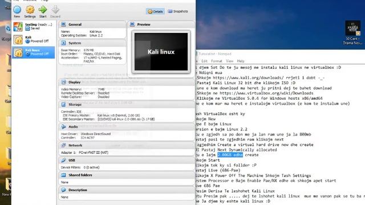Open Network settings header link

click(x=75, y=146)
